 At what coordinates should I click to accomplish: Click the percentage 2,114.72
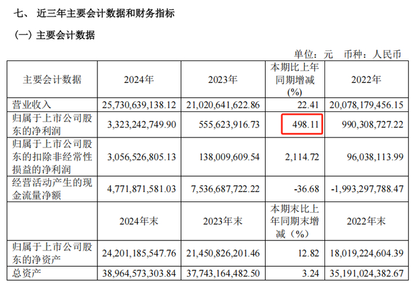302,157
